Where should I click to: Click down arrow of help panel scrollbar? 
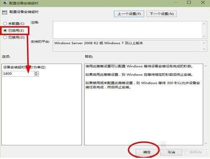[206, 143]
